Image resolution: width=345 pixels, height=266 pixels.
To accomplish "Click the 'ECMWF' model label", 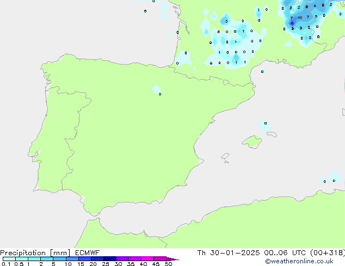I will (88, 253).
